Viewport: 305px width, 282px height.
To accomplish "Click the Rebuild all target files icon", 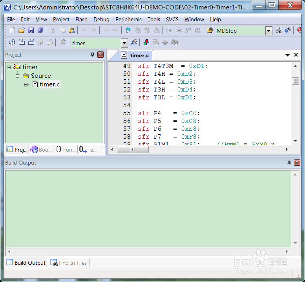I will tap(31, 42).
